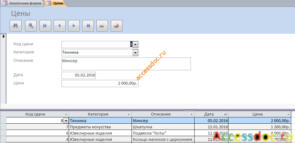This screenshot has height=143, width=295.
Task: Click the Подвеска "Коты" cell
Action: [163, 133]
